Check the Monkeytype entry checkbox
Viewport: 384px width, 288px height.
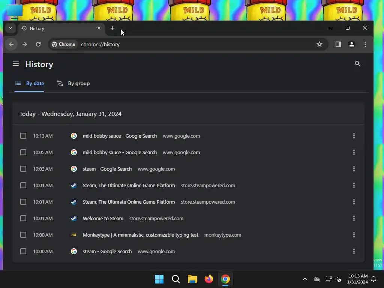(23, 235)
